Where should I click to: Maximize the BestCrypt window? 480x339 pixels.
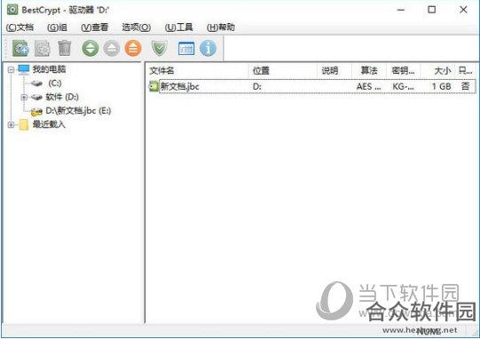[431, 10]
